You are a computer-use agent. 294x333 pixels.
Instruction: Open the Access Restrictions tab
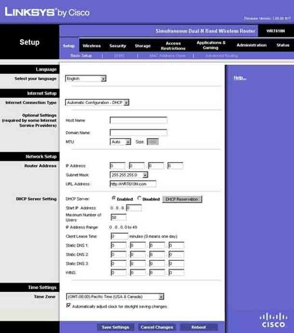coord(173,46)
